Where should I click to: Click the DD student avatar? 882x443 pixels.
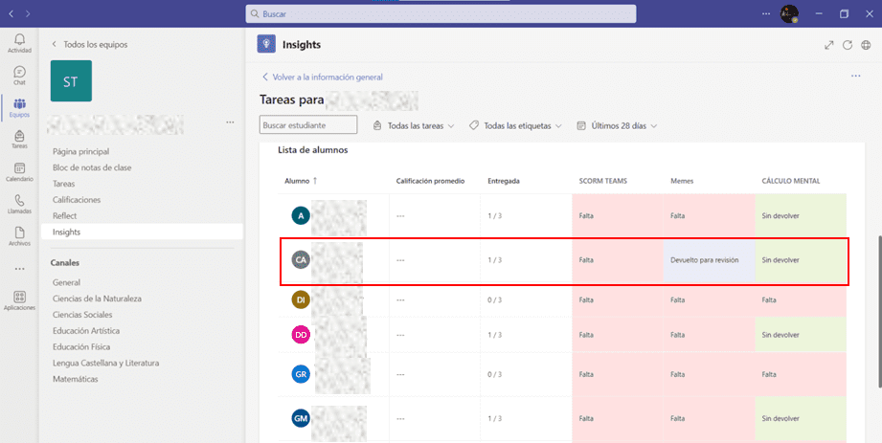point(301,335)
